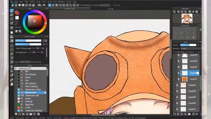Click the Navigator preview thumbnail
Screen dimensions: 211x119
click(187, 19)
